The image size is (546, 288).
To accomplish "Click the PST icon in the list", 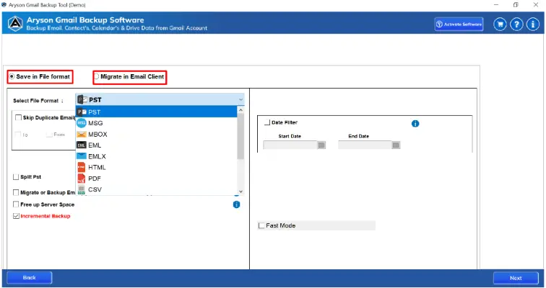I will pyautogui.click(x=82, y=112).
